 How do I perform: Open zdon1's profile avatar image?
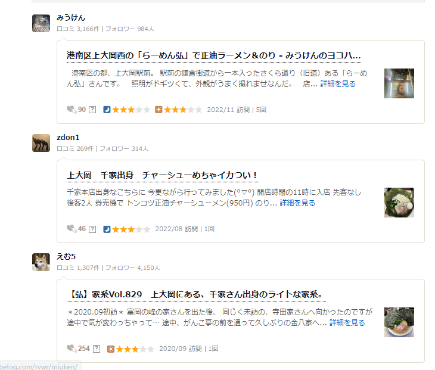(x=41, y=143)
